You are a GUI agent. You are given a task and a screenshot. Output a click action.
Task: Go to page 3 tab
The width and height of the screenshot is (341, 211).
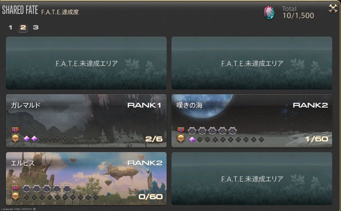36,27
